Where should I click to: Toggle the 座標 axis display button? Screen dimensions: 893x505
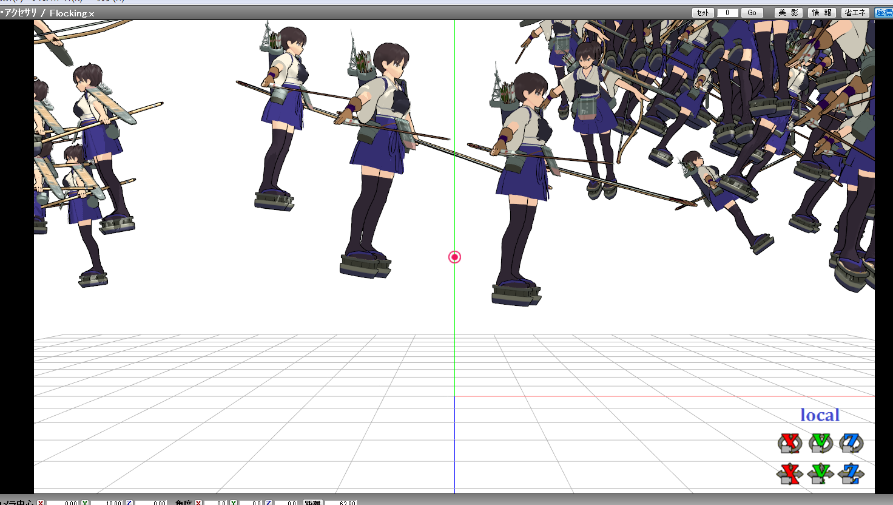(883, 13)
